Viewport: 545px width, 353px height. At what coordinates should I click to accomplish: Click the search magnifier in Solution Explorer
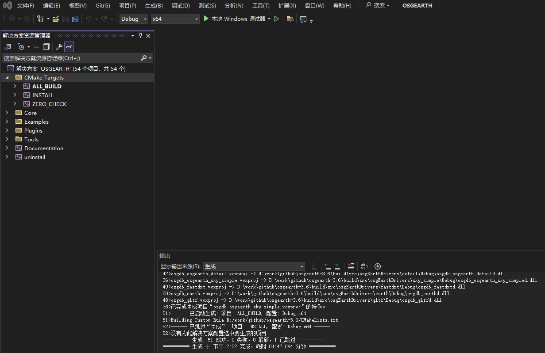tap(144, 58)
